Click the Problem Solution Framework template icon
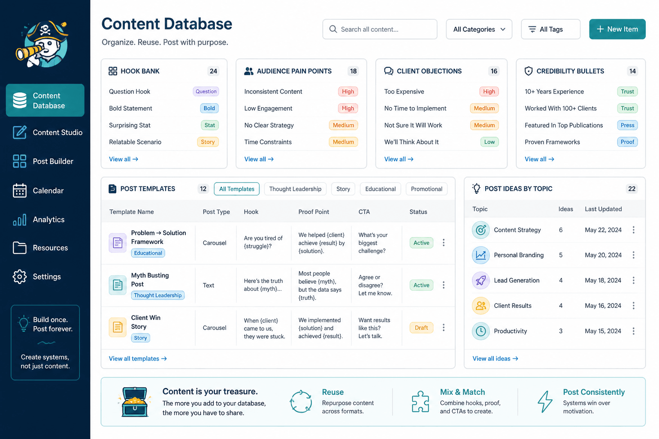Image resolution: width=659 pixels, height=439 pixels. point(118,243)
